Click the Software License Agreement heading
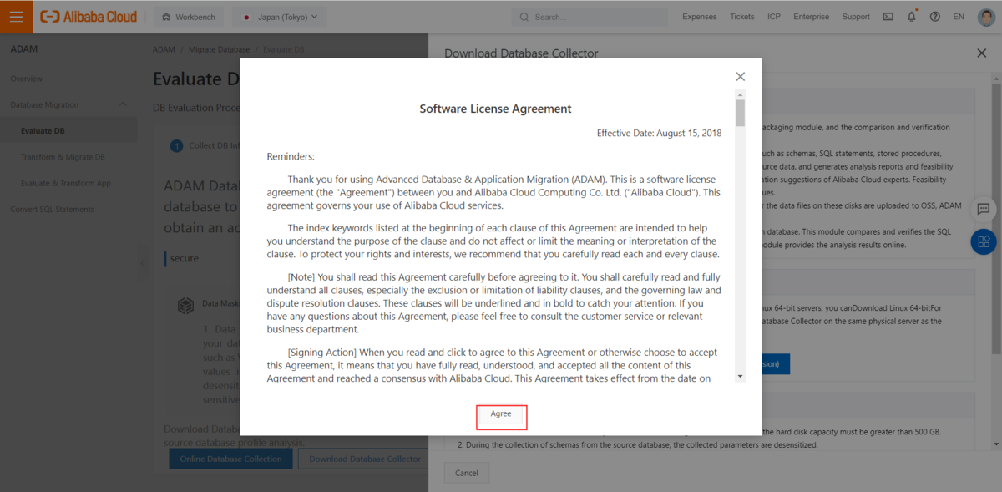 495,109
